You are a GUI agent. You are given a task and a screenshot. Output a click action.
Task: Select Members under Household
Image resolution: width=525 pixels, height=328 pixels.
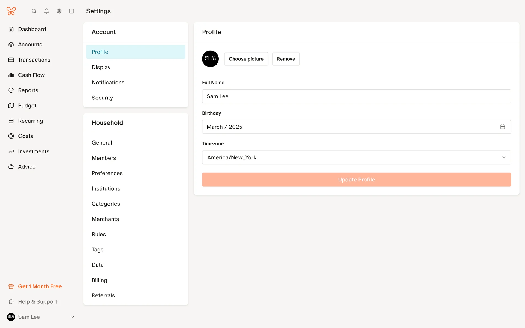104,158
